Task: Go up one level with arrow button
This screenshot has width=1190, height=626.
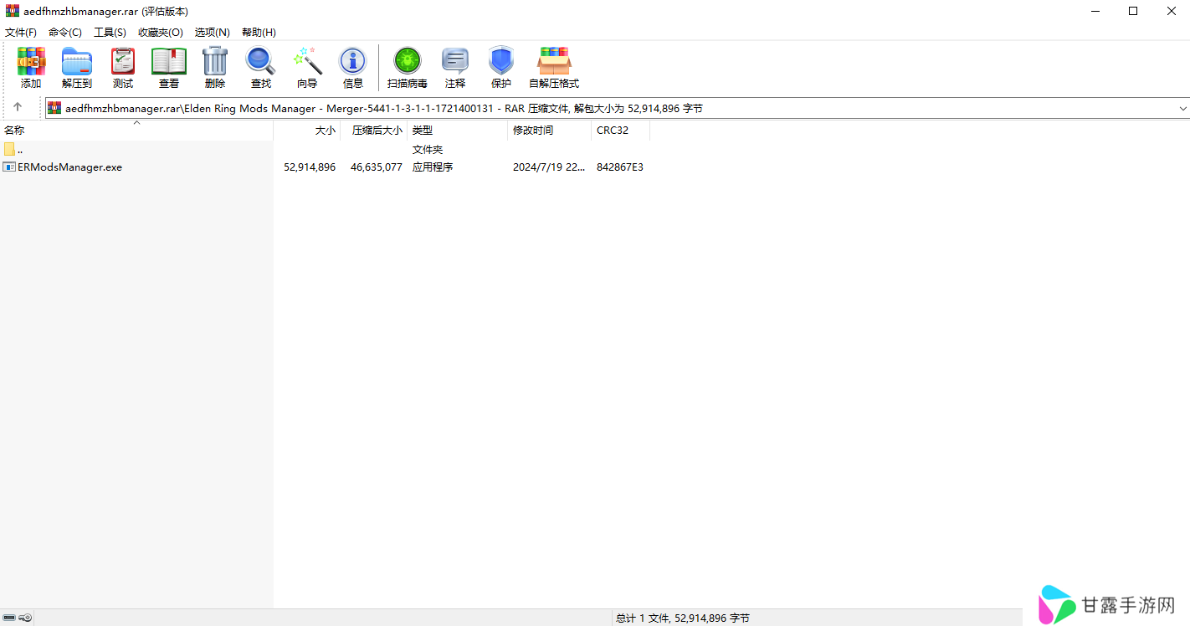Action: (x=18, y=108)
